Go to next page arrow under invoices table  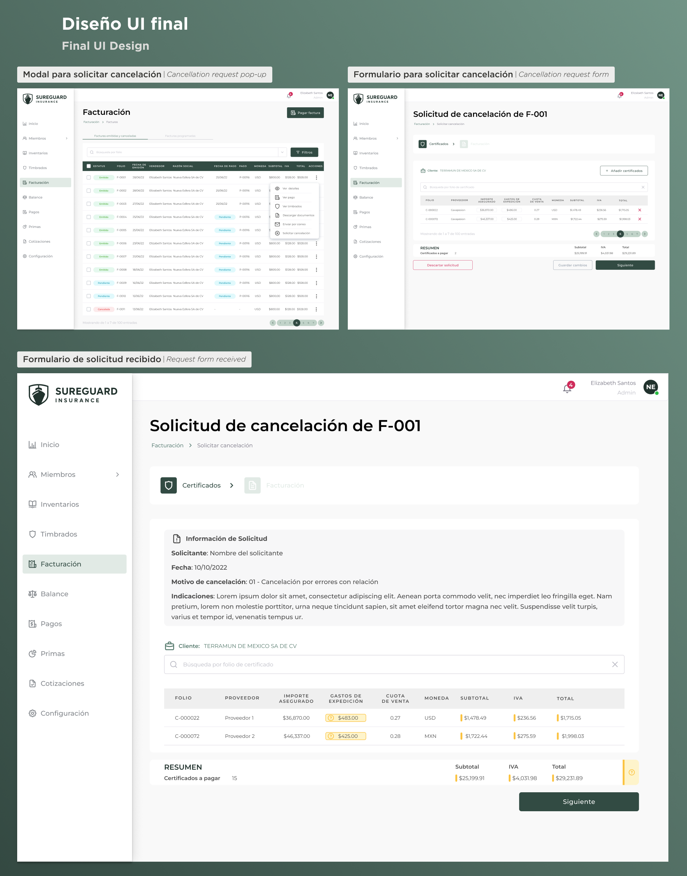point(321,322)
